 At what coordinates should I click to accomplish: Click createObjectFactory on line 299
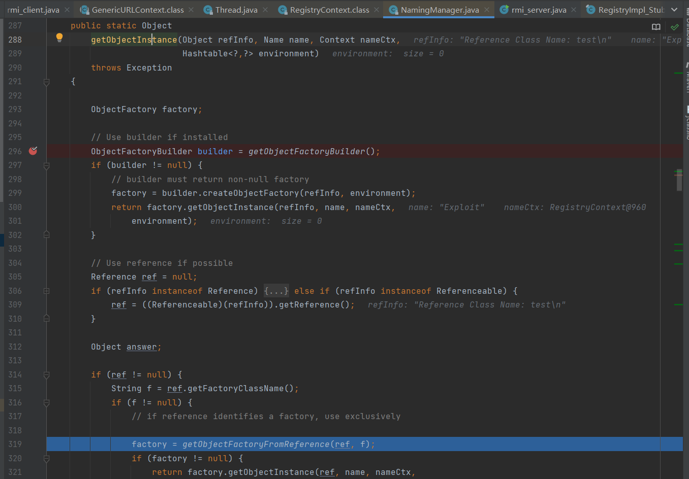pos(251,193)
